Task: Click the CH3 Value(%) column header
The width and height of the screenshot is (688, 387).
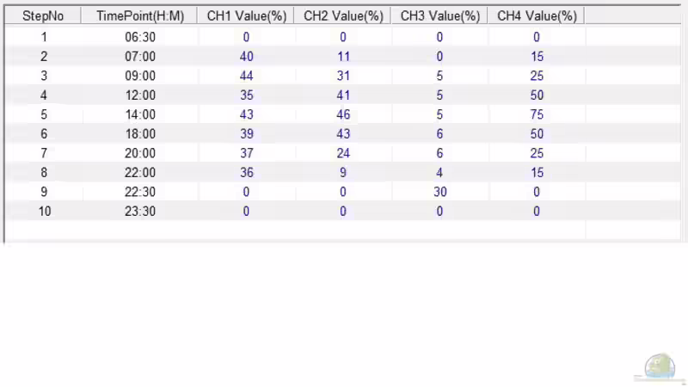Action: (439, 16)
